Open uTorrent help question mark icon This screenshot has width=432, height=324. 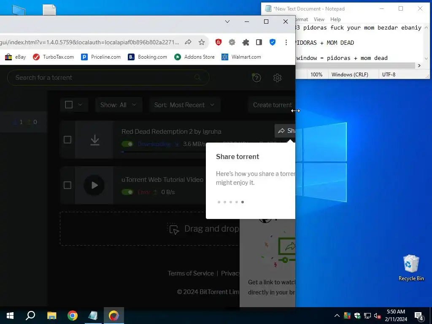[x=256, y=78]
